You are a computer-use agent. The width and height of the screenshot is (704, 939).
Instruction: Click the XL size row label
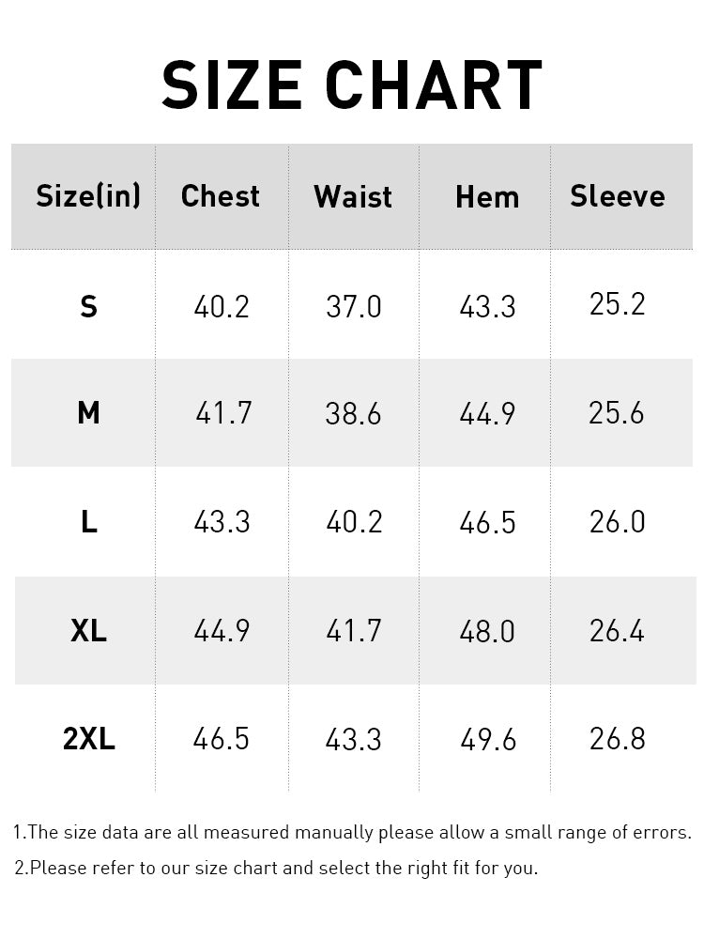pyautogui.click(x=88, y=631)
